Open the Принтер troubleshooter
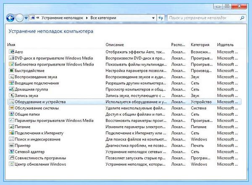 [x=23, y=145]
